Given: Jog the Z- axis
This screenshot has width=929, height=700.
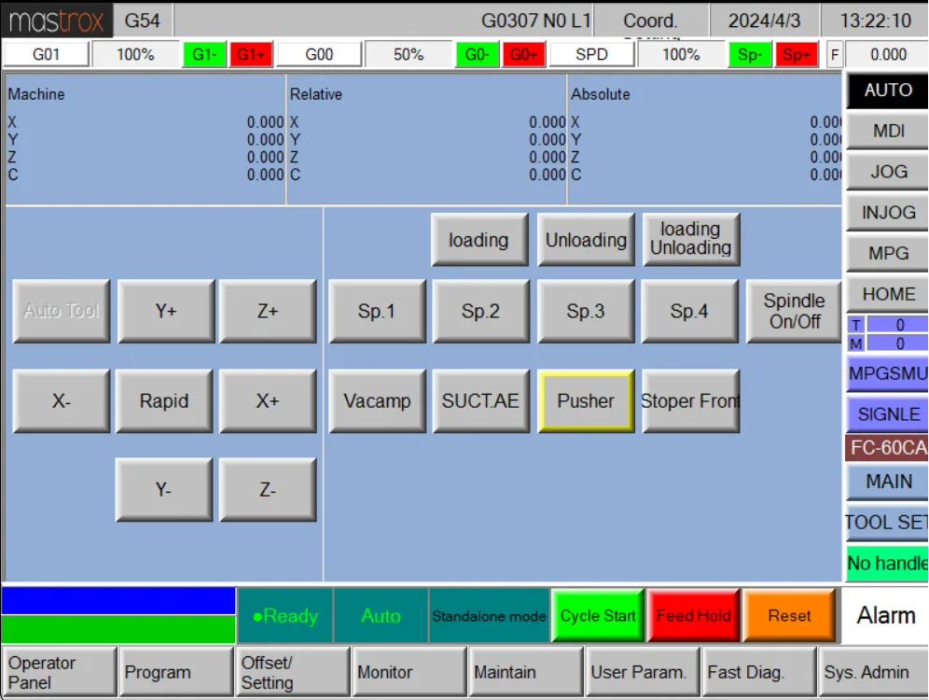Looking at the screenshot, I should tap(268, 490).
